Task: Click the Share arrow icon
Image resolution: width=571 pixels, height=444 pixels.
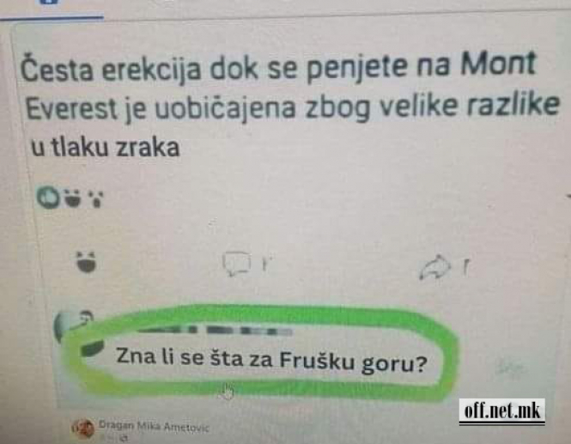Action: 435,268
